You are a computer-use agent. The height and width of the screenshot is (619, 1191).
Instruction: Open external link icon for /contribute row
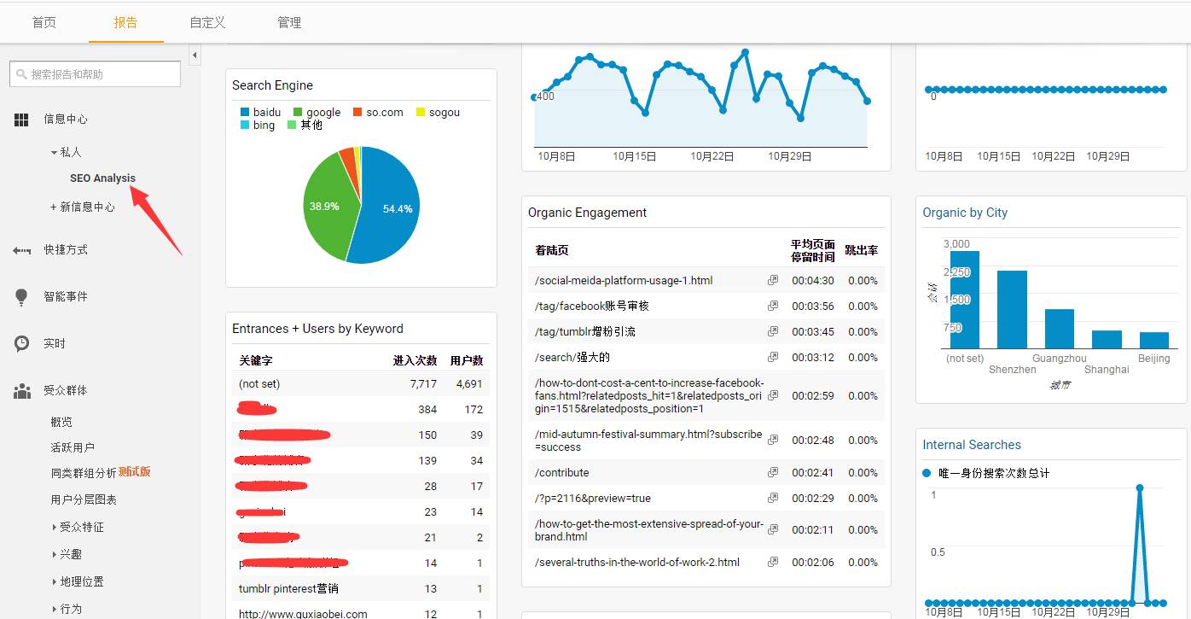(773, 472)
